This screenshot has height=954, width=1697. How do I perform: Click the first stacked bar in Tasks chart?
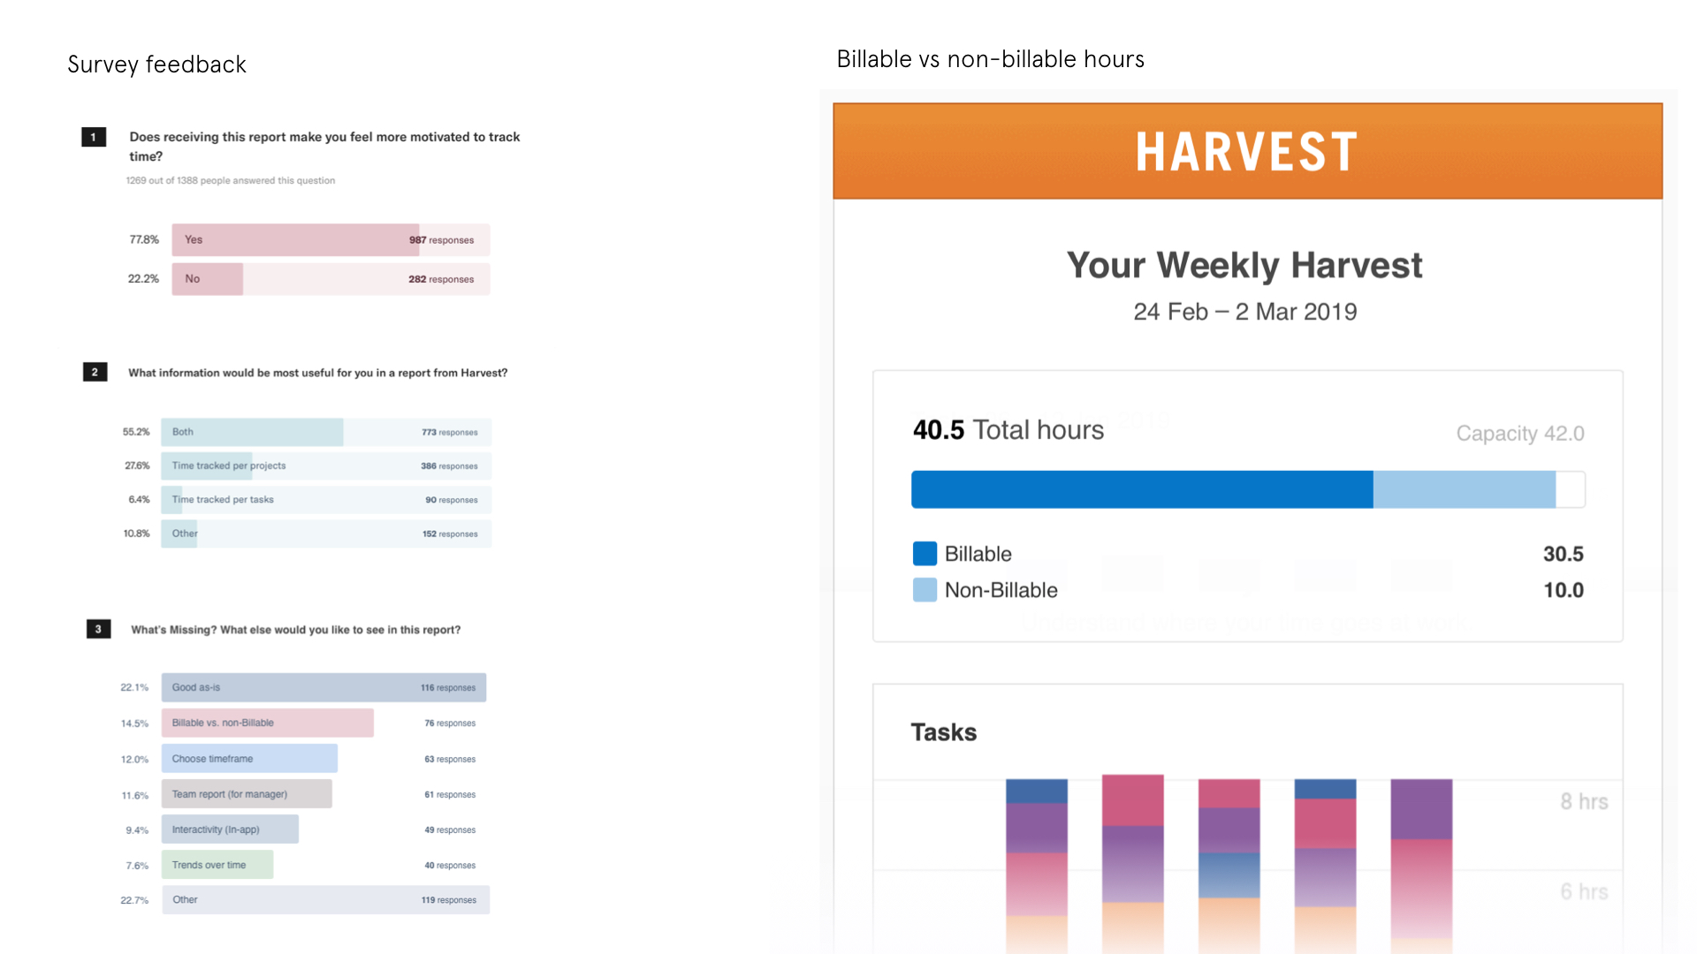click(1037, 866)
